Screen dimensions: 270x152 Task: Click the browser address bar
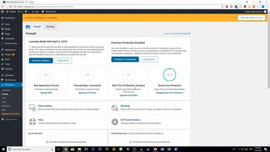pos(117,7)
